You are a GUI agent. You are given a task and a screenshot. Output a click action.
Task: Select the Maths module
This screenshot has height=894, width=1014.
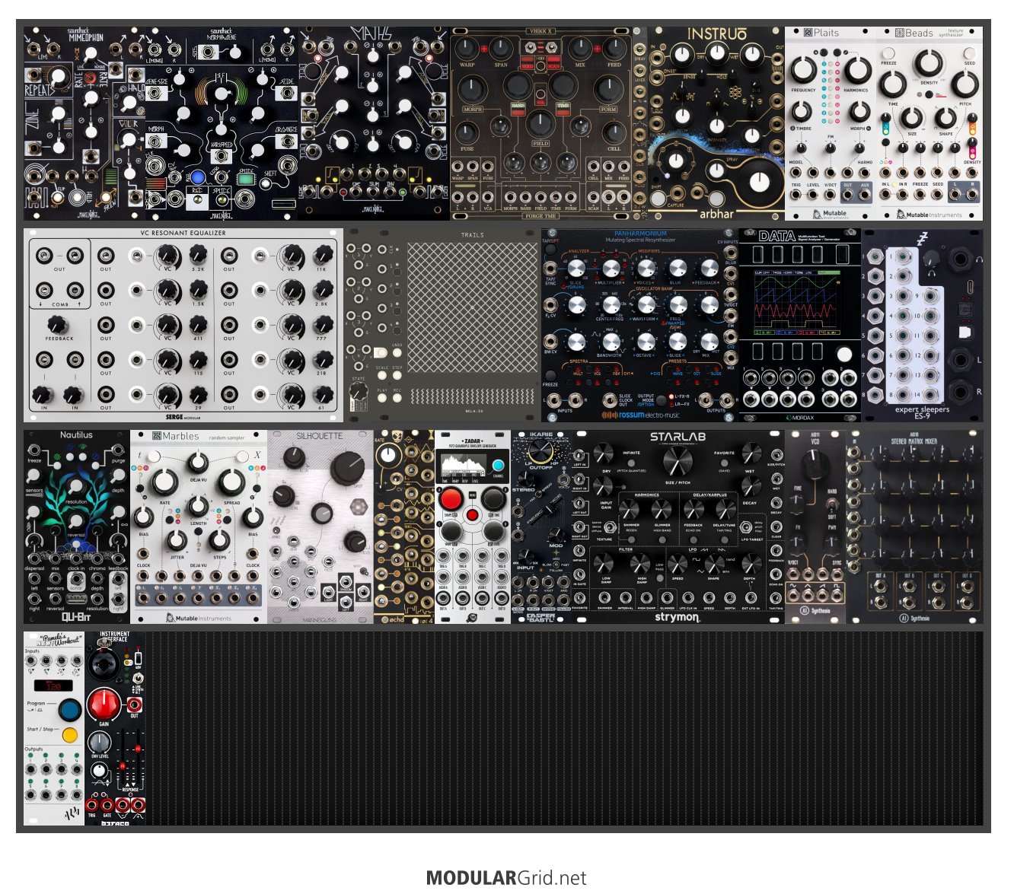coord(374,124)
